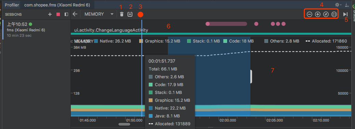Reset timeline zoom to default
The height and width of the screenshot is (129, 355).
[326, 14]
